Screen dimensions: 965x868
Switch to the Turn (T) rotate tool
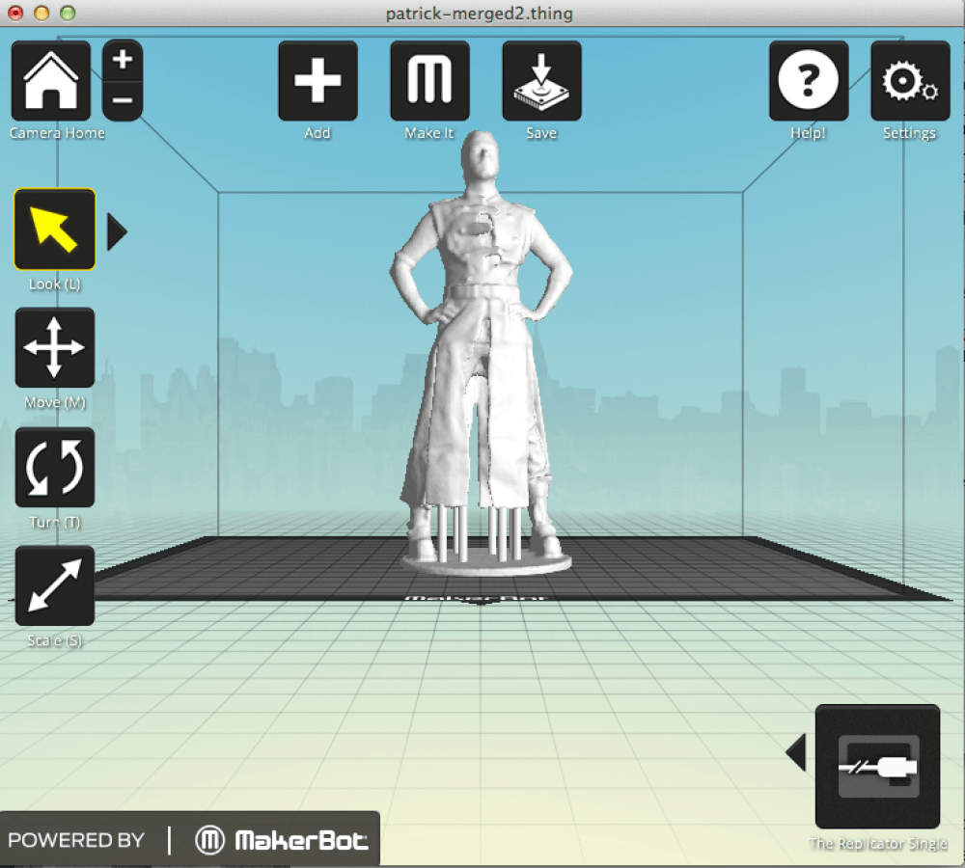click(x=55, y=468)
